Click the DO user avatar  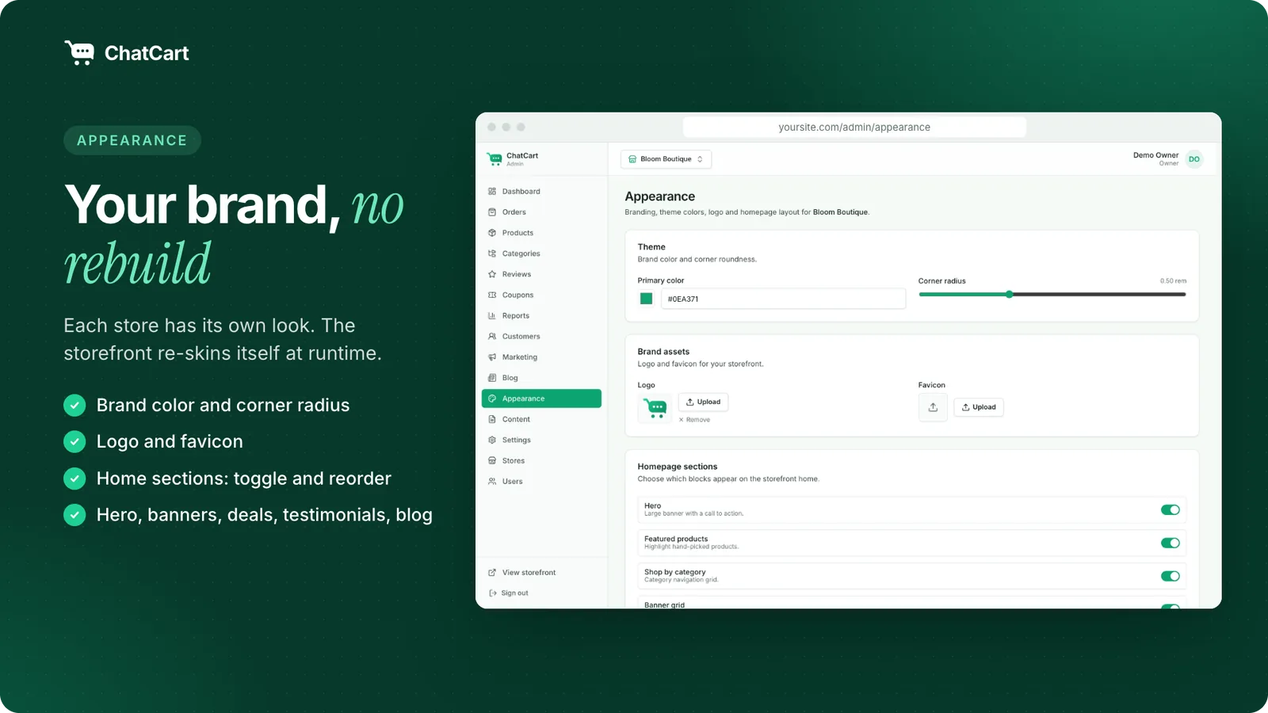tap(1194, 159)
